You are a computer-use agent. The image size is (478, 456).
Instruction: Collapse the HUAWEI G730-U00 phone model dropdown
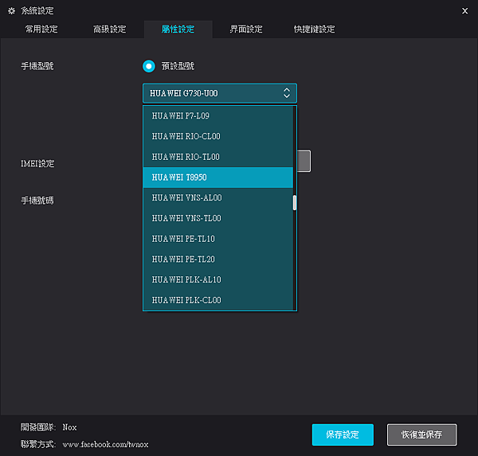[220, 93]
